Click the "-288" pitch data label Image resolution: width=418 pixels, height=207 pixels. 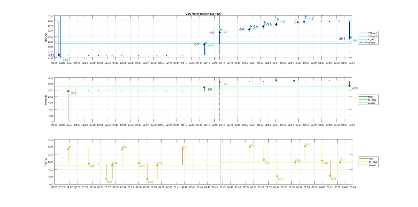tap(355, 88)
